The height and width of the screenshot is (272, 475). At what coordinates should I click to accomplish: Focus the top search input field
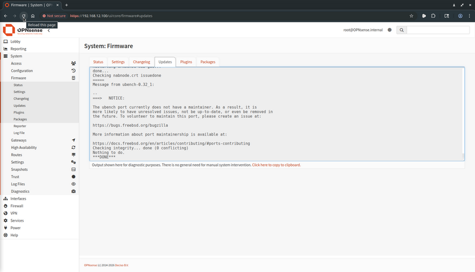tap(438, 30)
